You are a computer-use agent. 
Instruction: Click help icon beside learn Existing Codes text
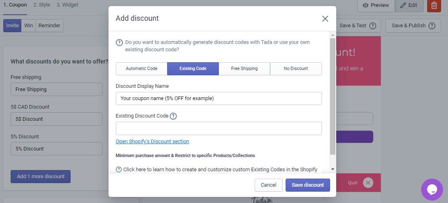119,170
